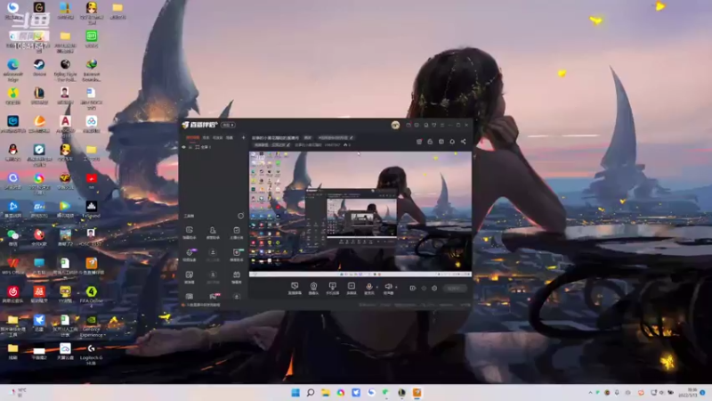Image resolution: width=712 pixels, height=401 pixels.
Task: Click the record icon next to settings gear
Action: coord(412,288)
